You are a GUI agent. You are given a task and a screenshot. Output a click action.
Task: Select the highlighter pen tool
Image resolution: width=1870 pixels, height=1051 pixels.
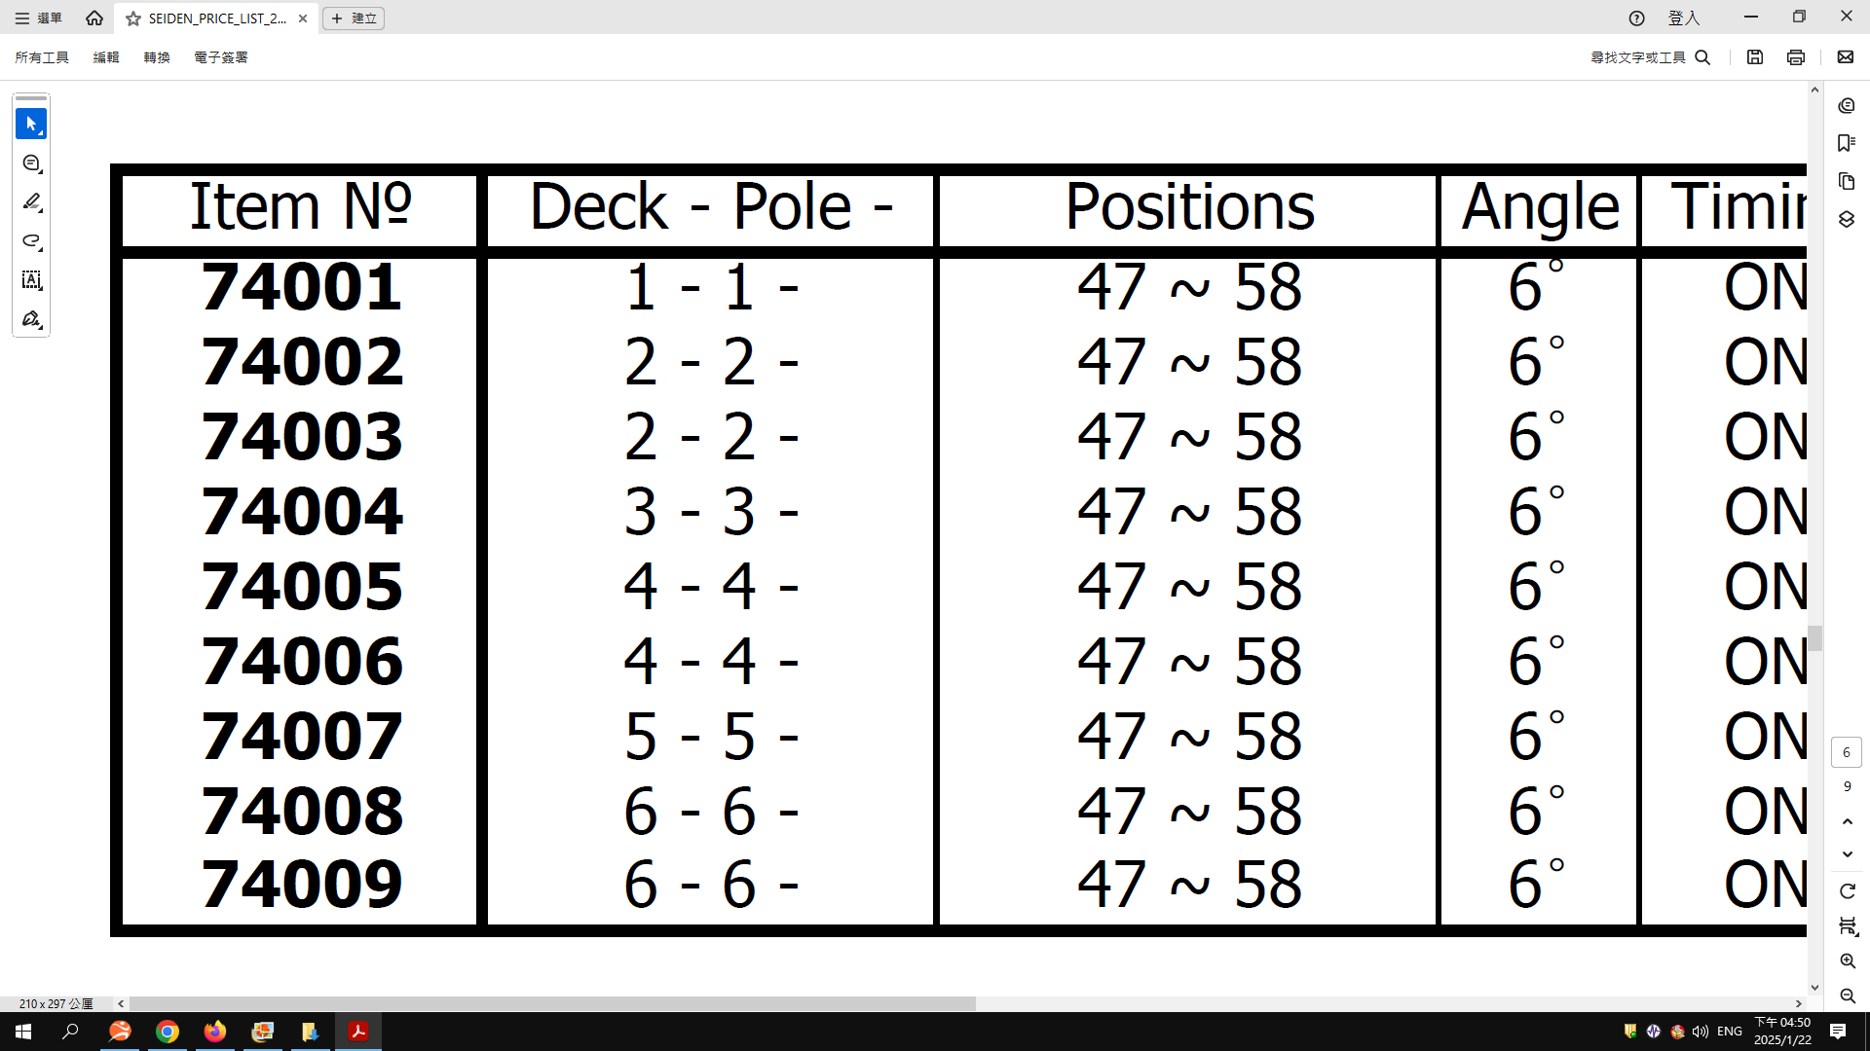coord(31,202)
